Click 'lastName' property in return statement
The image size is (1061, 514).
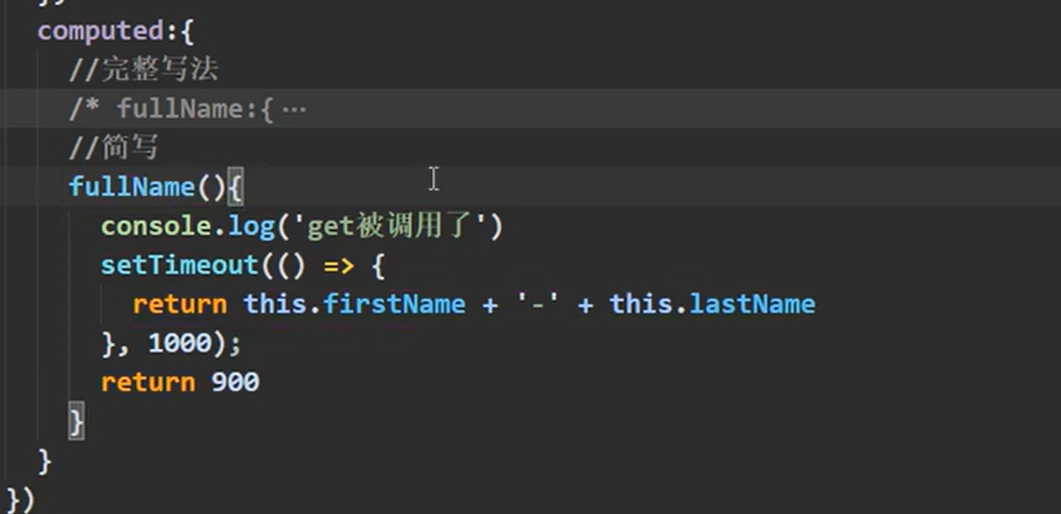pos(751,304)
